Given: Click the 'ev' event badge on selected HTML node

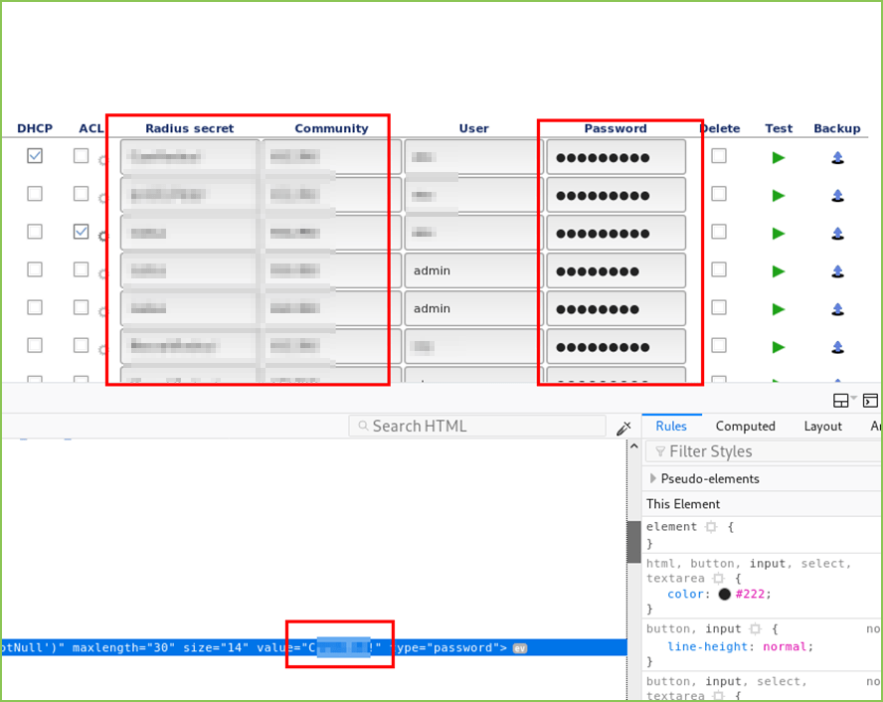Looking at the screenshot, I should tap(519, 648).
